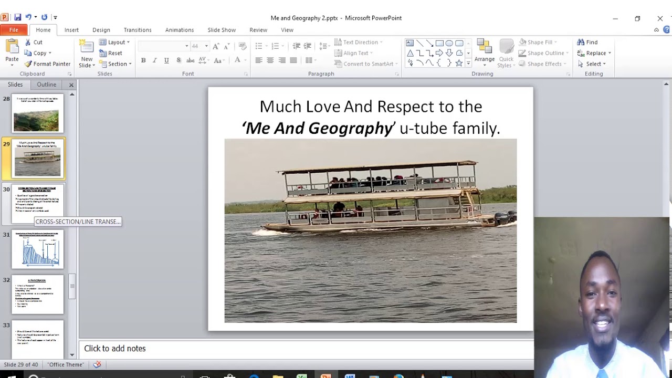Open the Shape Fill dropdown
The image size is (672, 378).
tap(538, 42)
